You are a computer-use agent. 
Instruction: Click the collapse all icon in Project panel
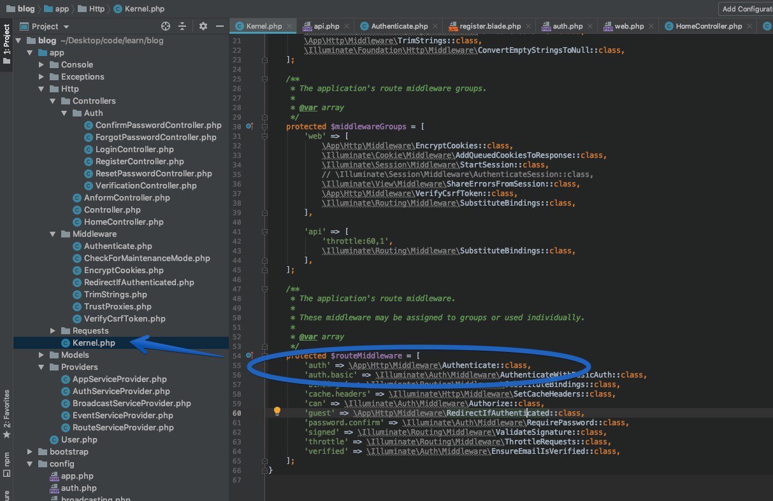(x=182, y=26)
